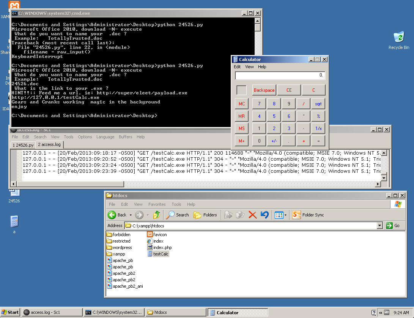Open the Tools menu in htdocs

[x=176, y=204]
